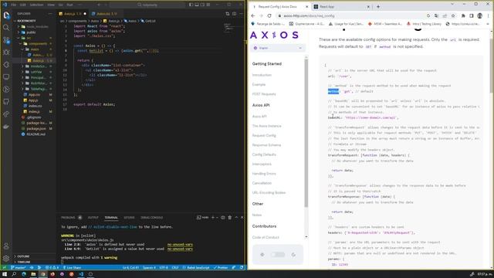Collapse src folder in explorer
The width and height of the screenshot is (494, 278).
pyautogui.click(x=34, y=38)
